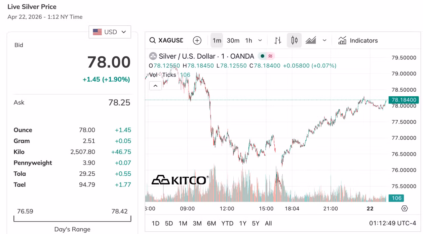Click the 78.18400 current price label
Screen dimensions: 423x234
(404, 100)
